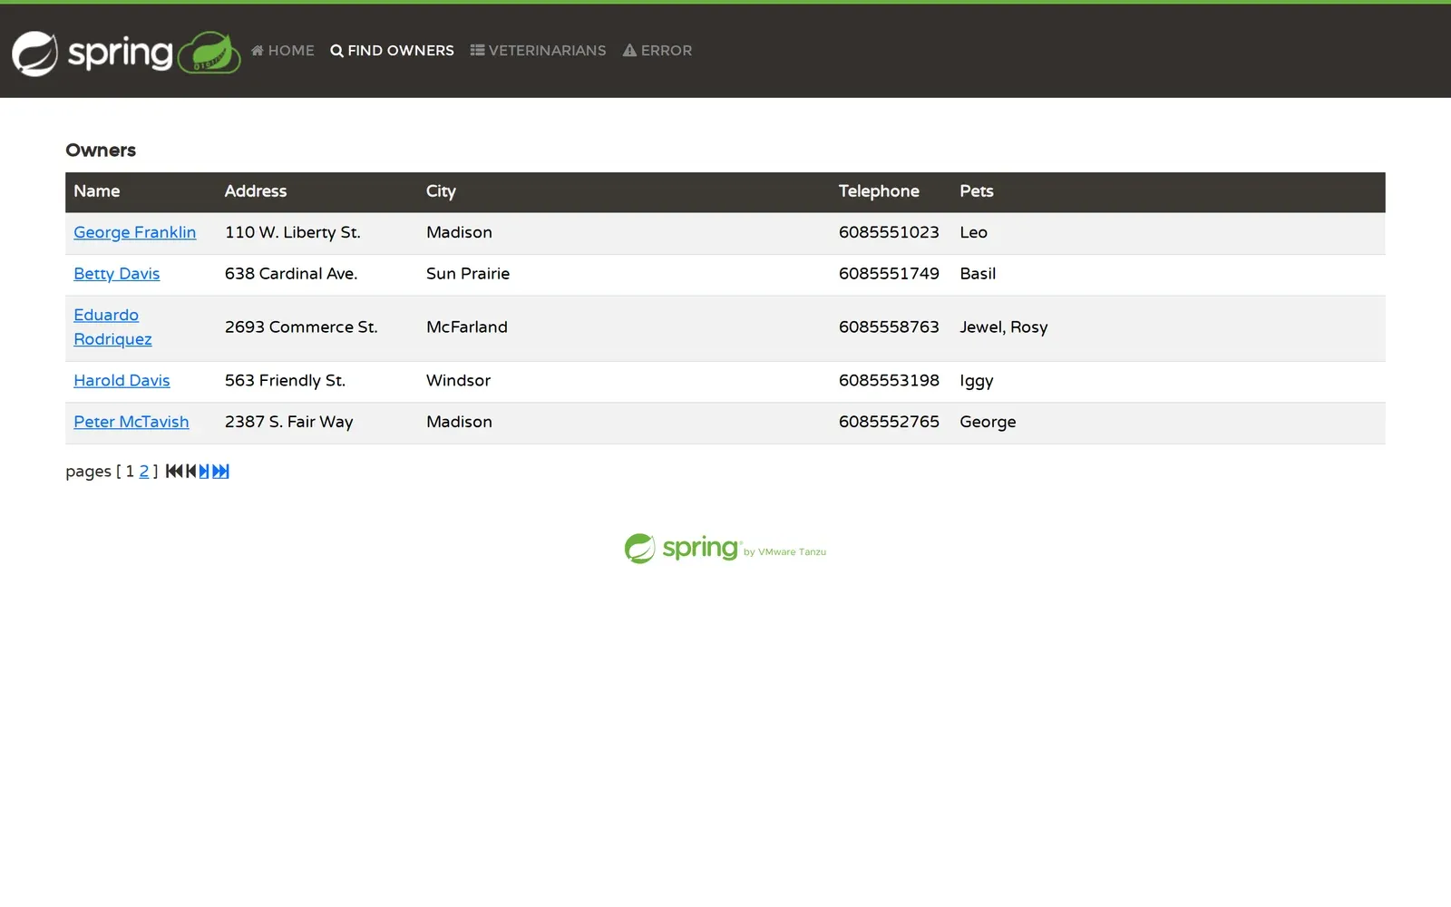This screenshot has height=907, width=1451.
Task: Click the footer Spring by VMware Tanzu logo
Action: 725,549
